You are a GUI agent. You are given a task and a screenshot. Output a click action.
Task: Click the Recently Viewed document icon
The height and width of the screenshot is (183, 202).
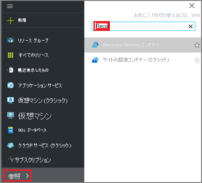[11, 70]
